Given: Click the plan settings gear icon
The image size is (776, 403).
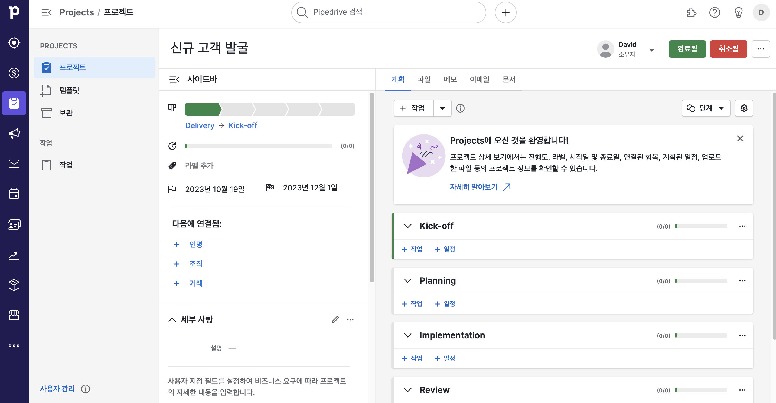Looking at the screenshot, I should [744, 108].
